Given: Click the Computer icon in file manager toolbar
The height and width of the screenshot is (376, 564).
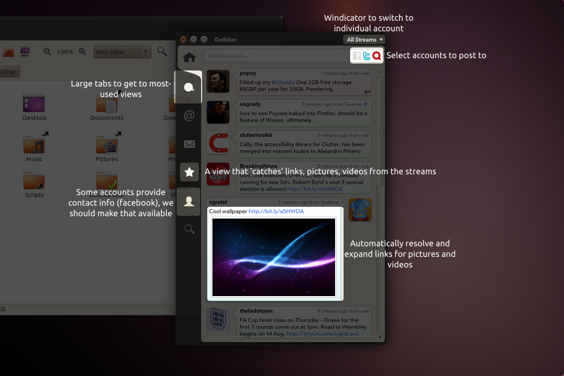Looking at the screenshot, I should coord(25,52).
